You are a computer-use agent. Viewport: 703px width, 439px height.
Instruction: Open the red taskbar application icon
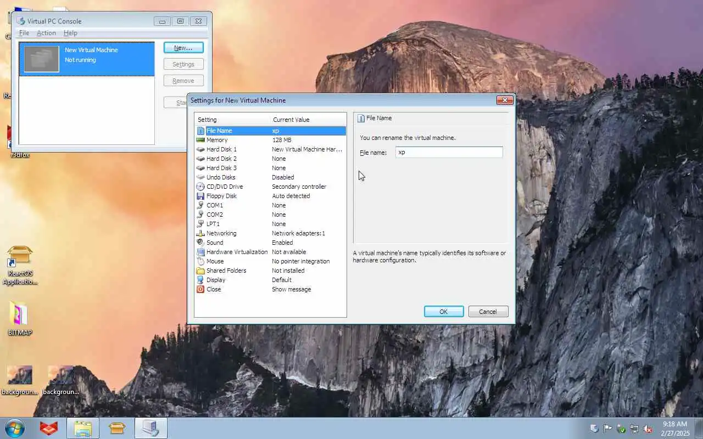49,428
